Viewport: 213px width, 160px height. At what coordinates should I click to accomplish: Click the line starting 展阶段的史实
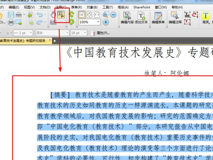(125, 137)
